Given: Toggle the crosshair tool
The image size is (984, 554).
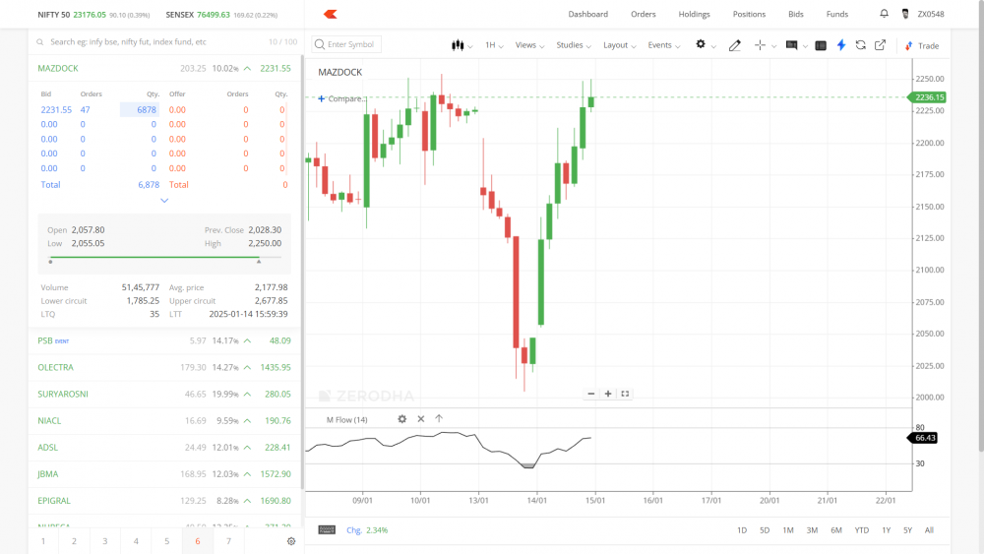Looking at the screenshot, I should 760,45.
